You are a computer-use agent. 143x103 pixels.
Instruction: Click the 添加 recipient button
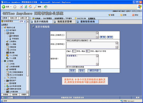(103, 37)
